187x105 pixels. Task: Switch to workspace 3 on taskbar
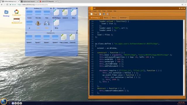21,103
